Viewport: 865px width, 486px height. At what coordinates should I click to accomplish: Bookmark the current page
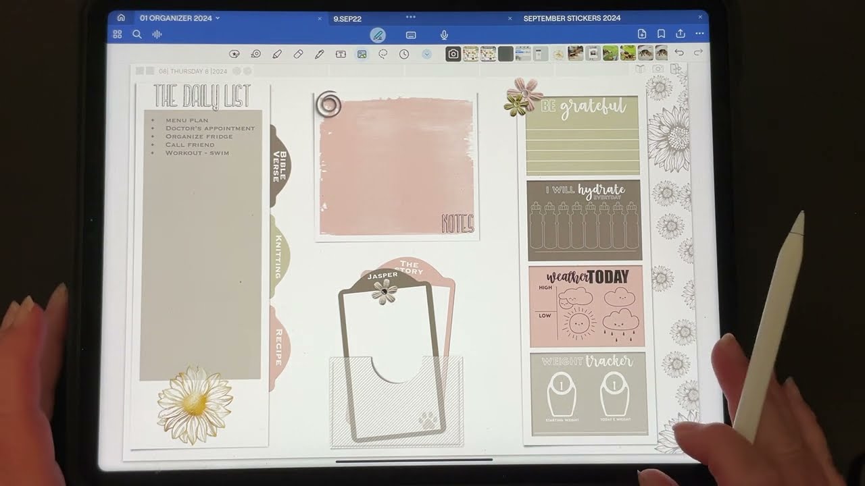(661, 34)
